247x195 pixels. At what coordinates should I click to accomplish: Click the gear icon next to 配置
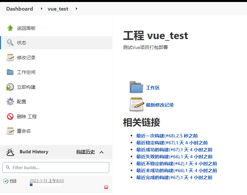(10, 102)
